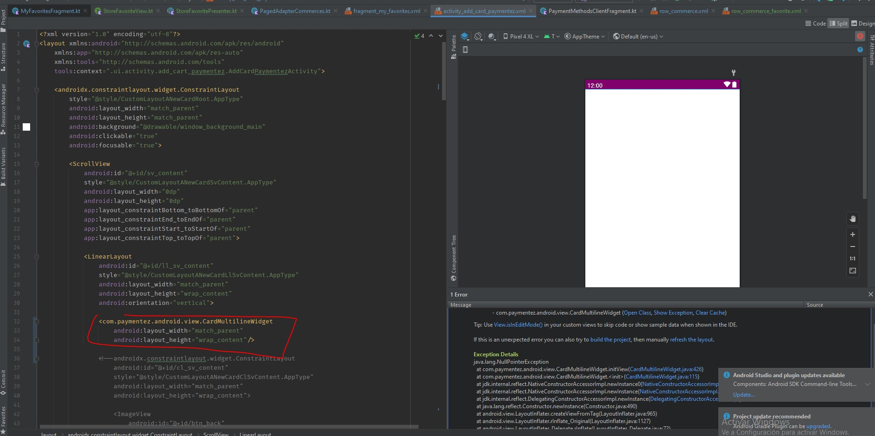This screenshot has height=436, width=875.
Task: Open the Commit tool window
Action: (3, 383)
